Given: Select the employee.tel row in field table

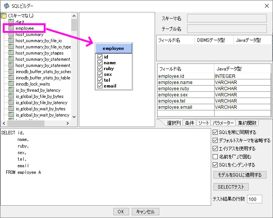Looking at the screenshot, I should coord(214,101).
